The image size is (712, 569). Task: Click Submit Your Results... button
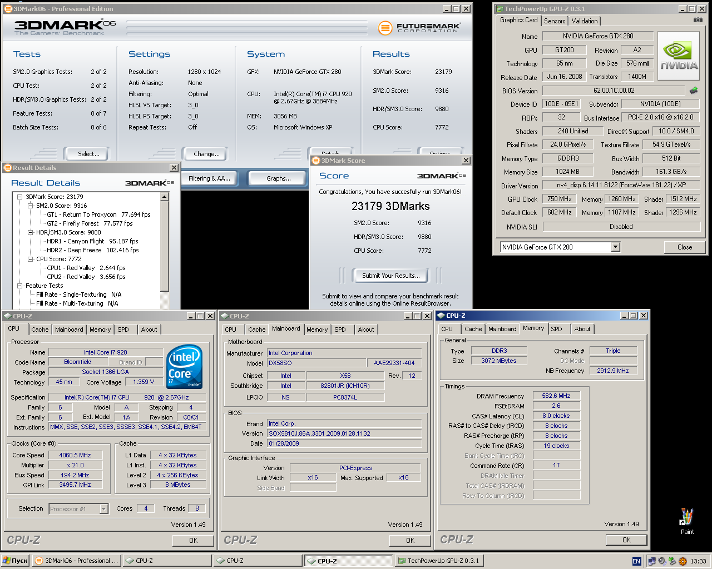(x=391, y=276)
